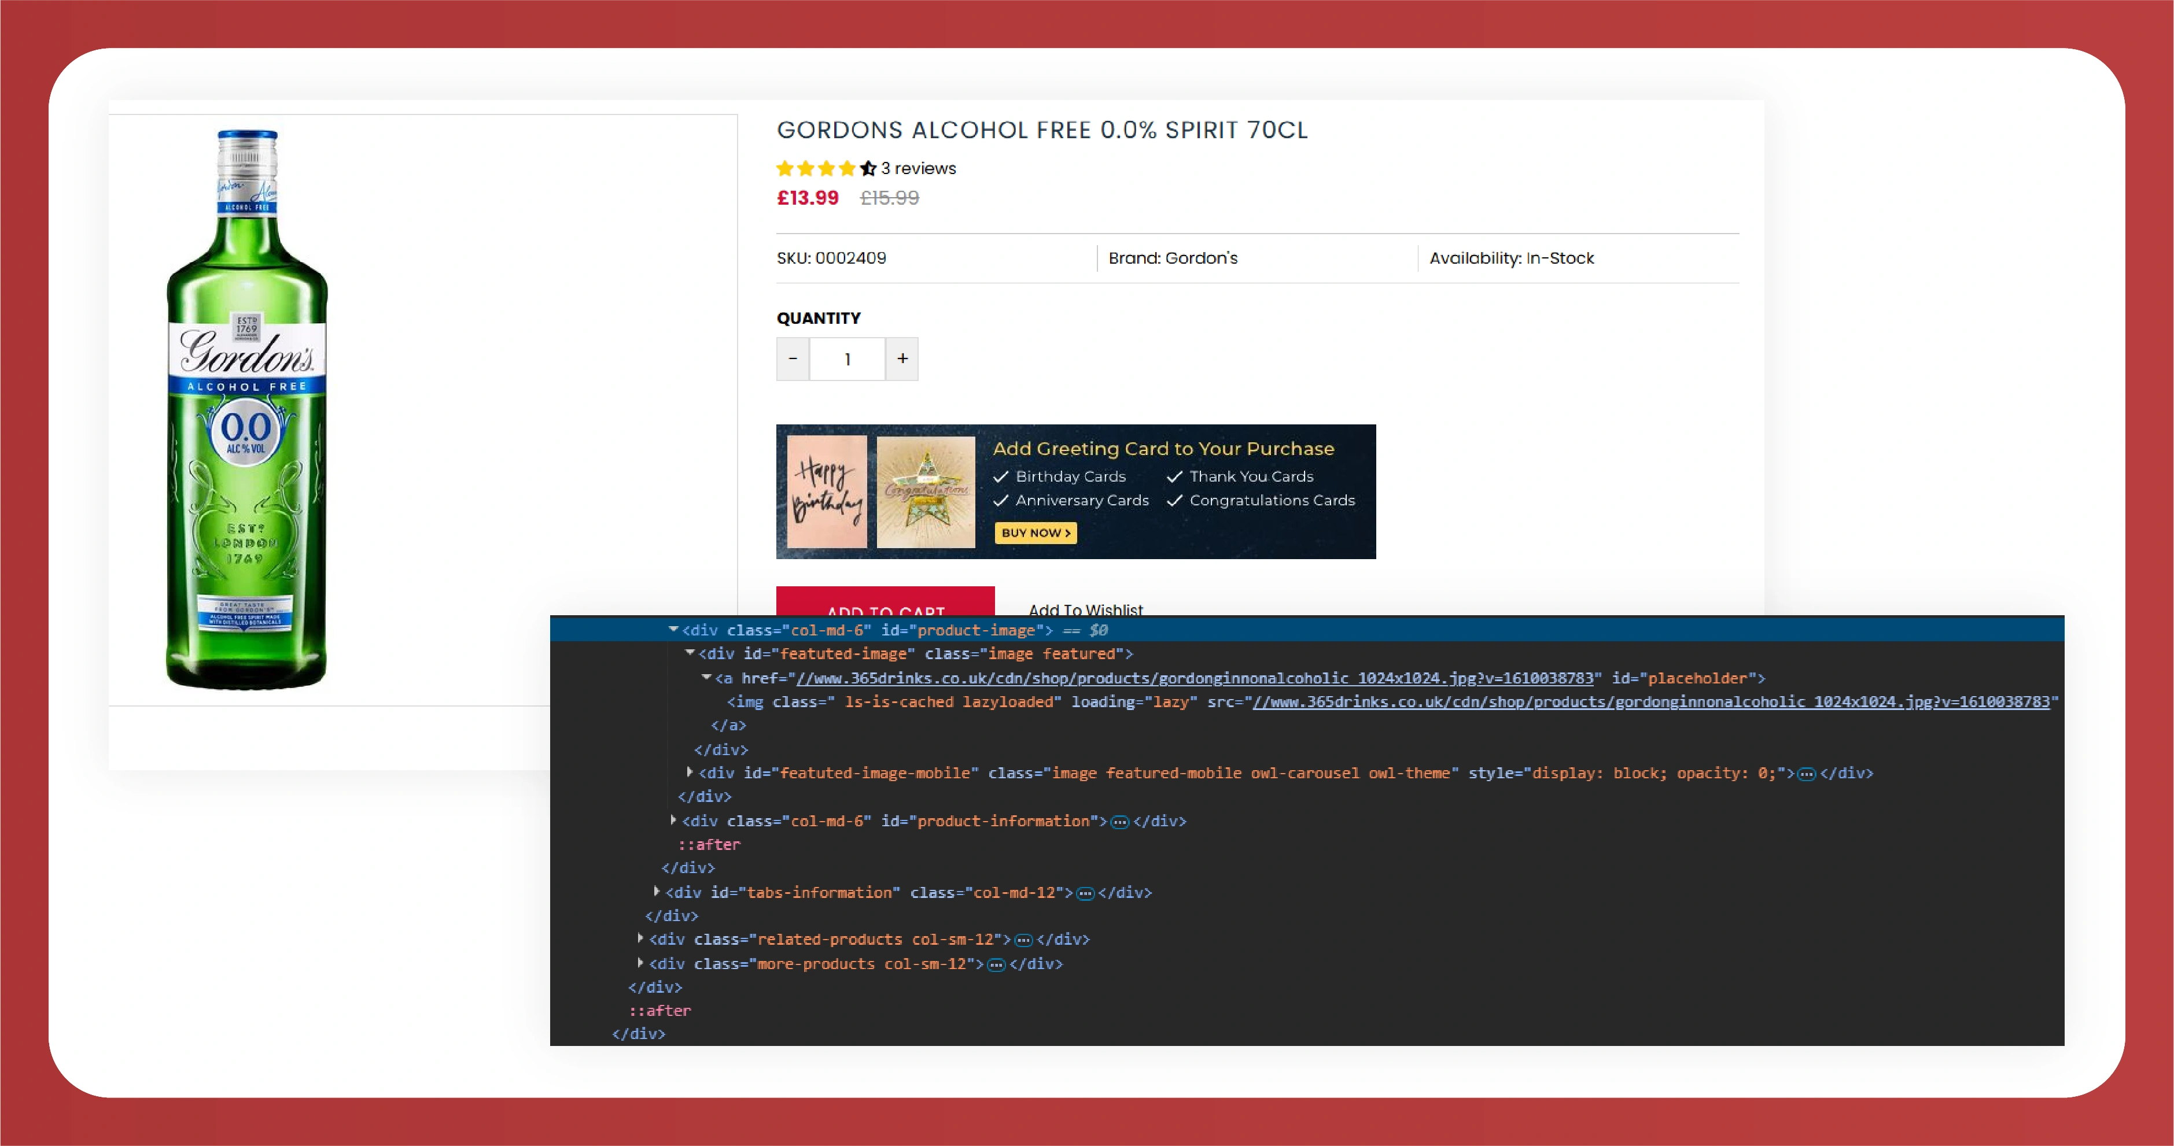Collapse the div id="product-image" node
This screenshot has width=2174, height=1146.
673,629
